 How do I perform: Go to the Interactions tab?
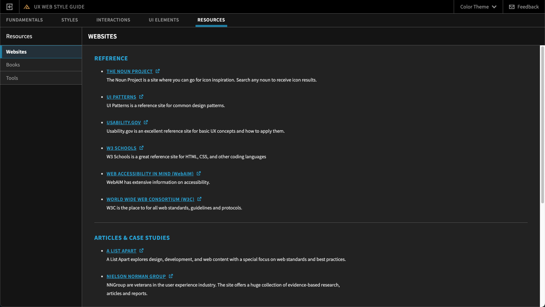pos(113,20)
